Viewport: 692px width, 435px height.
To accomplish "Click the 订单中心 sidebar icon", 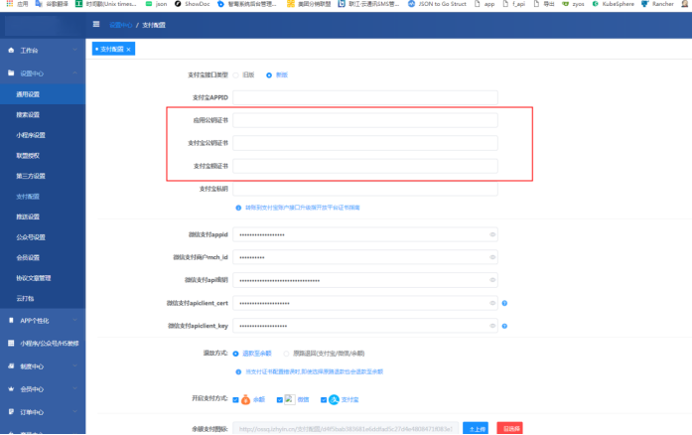I will pyautogui.click(x=11, y=412).
